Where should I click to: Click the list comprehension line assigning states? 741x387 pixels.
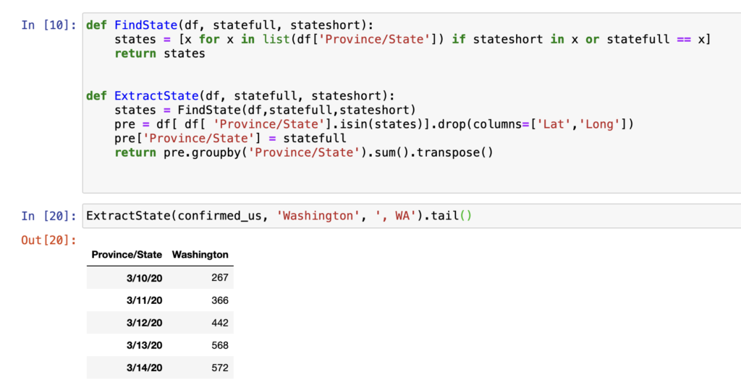[x=412, y=40]
